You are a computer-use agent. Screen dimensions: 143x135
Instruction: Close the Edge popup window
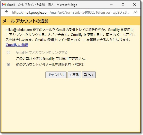click(x=135, y=5)
